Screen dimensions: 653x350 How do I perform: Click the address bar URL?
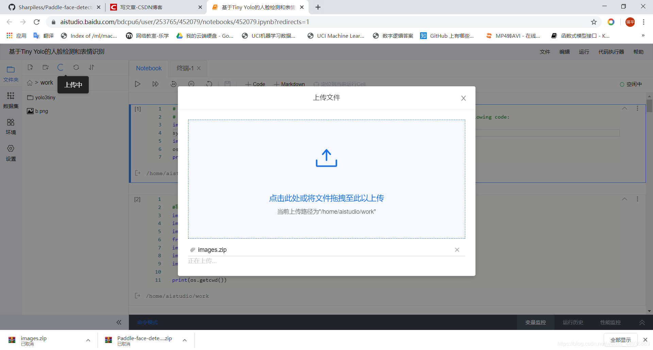point(185,22)
